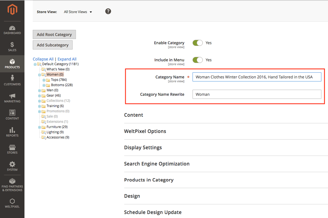Toggle the Include in Menu switch
This screenshot has height=218, width=328.
pyautogui.click(x=198, y=60)
